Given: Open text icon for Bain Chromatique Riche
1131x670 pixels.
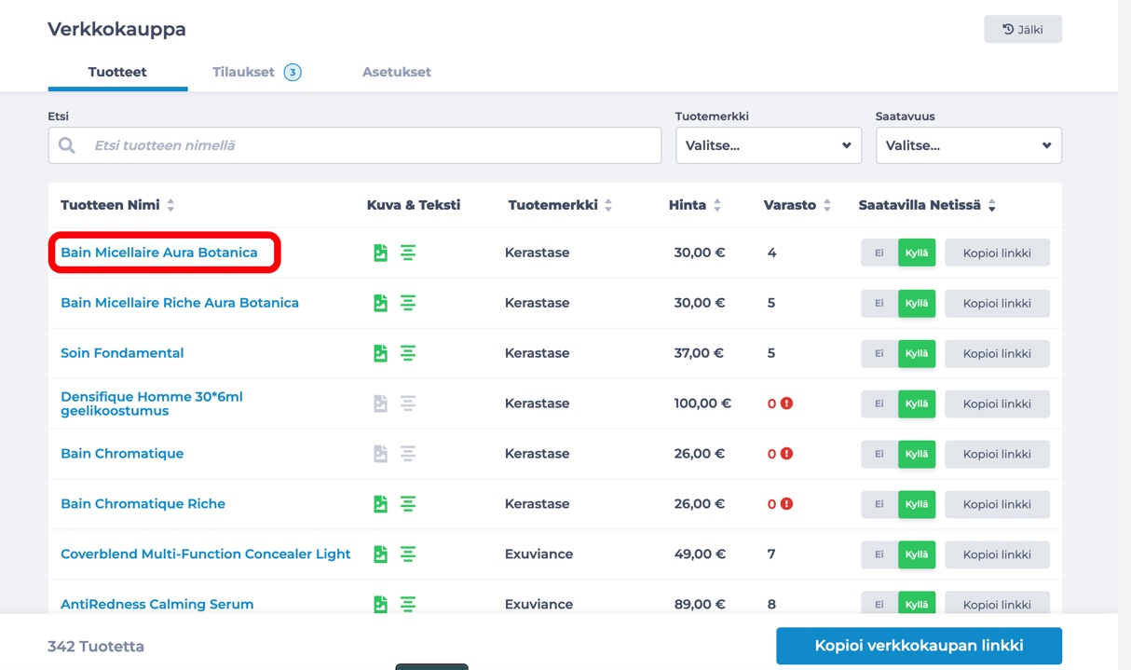Looking at the screenshot, I should [x=408, y=504].
